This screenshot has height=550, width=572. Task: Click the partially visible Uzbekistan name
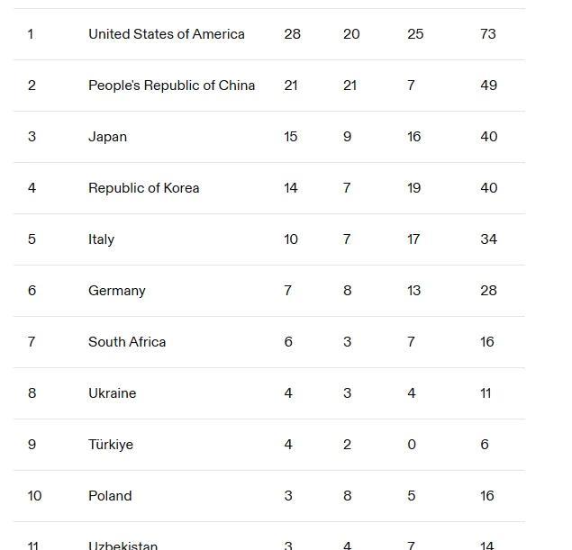click(x=123, y=545)
